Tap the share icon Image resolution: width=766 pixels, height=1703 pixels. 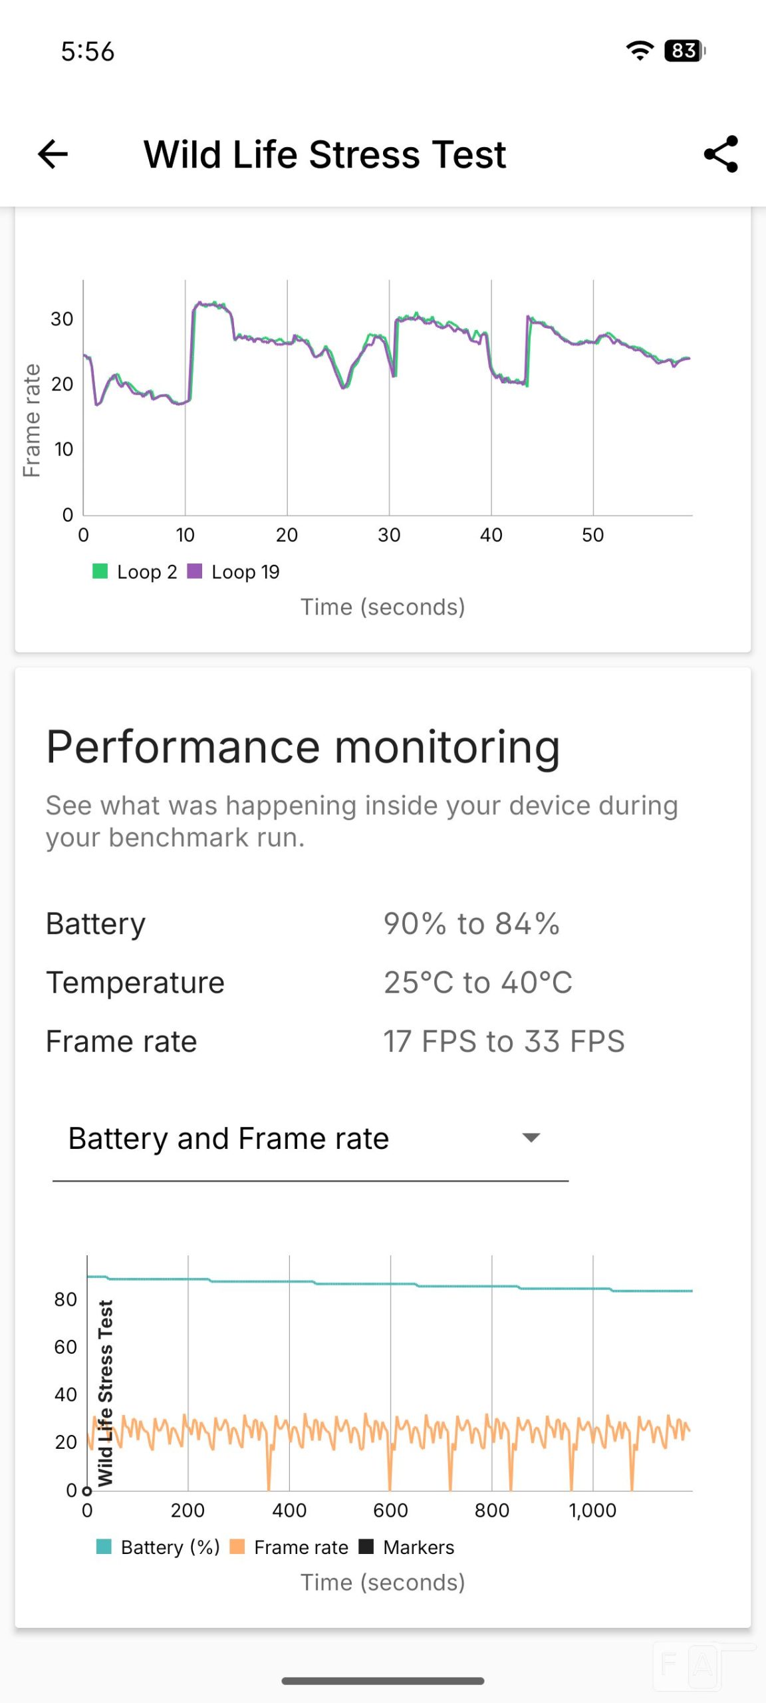721,154
